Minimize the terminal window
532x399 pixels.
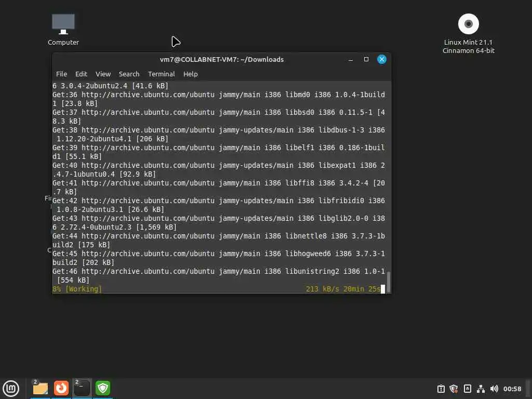351,59
